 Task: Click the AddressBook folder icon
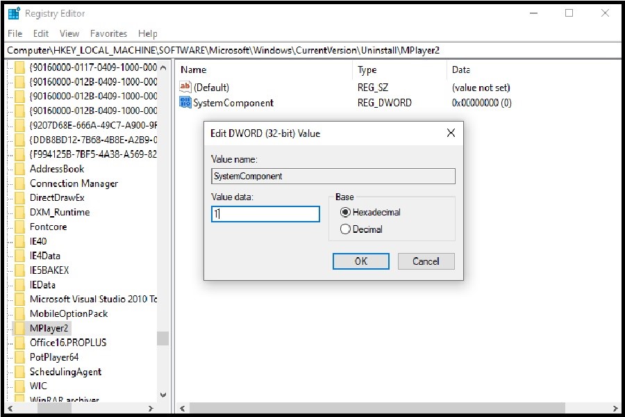[19, 169]
